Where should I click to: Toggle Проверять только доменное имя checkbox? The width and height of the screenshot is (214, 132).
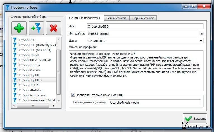click(x=73, y=95)
